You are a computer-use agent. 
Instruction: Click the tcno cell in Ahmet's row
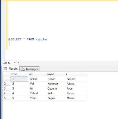19,79
